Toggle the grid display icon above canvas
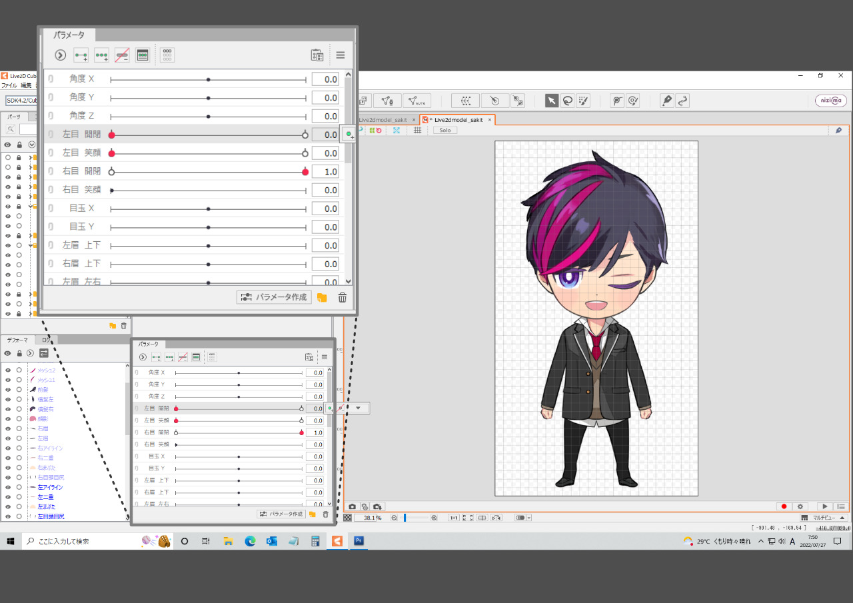The height and width of the screenshot is (603, 853). coord(417,130)
